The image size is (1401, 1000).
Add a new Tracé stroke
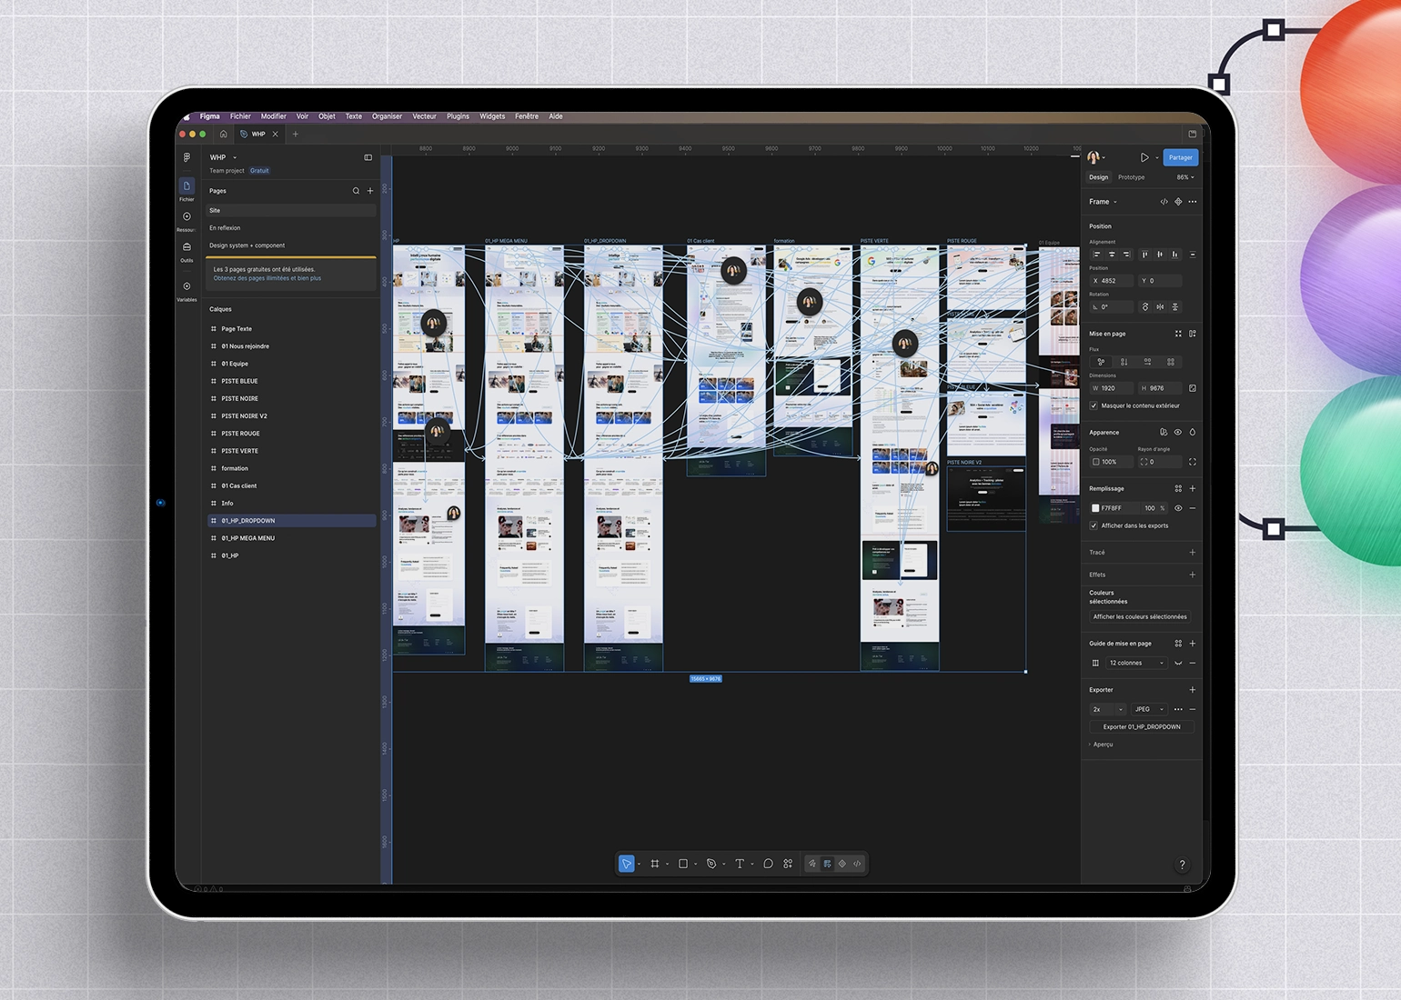[1193, 553]
